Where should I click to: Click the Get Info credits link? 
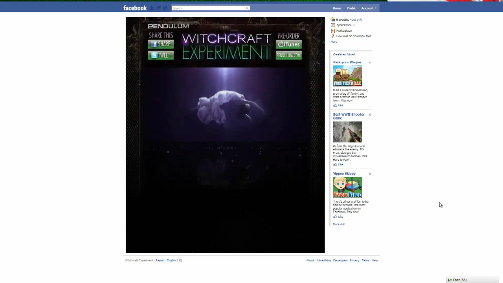(x=356, y=20)
